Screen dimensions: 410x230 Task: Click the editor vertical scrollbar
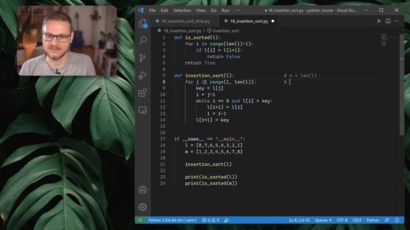click(x=402, y=85)
